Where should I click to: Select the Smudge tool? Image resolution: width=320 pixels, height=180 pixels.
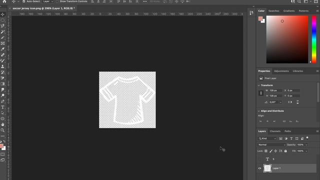[2, 89]
